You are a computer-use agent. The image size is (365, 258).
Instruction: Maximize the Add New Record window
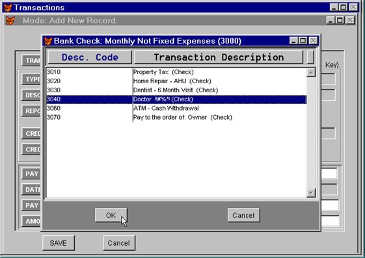[x=340, y=20]
